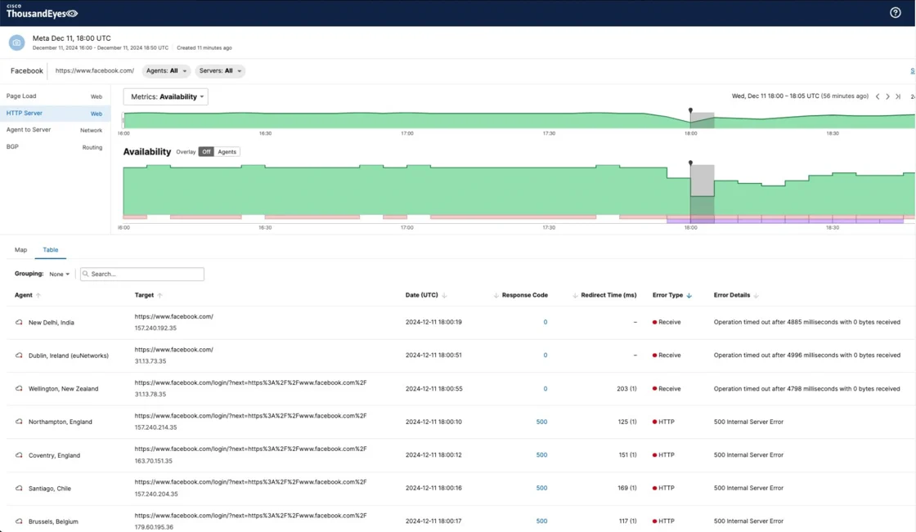Viewport: 916px width, 532px height.
Task: Click the Northampton agent cloud icon
Action: [x=19, y=422]
